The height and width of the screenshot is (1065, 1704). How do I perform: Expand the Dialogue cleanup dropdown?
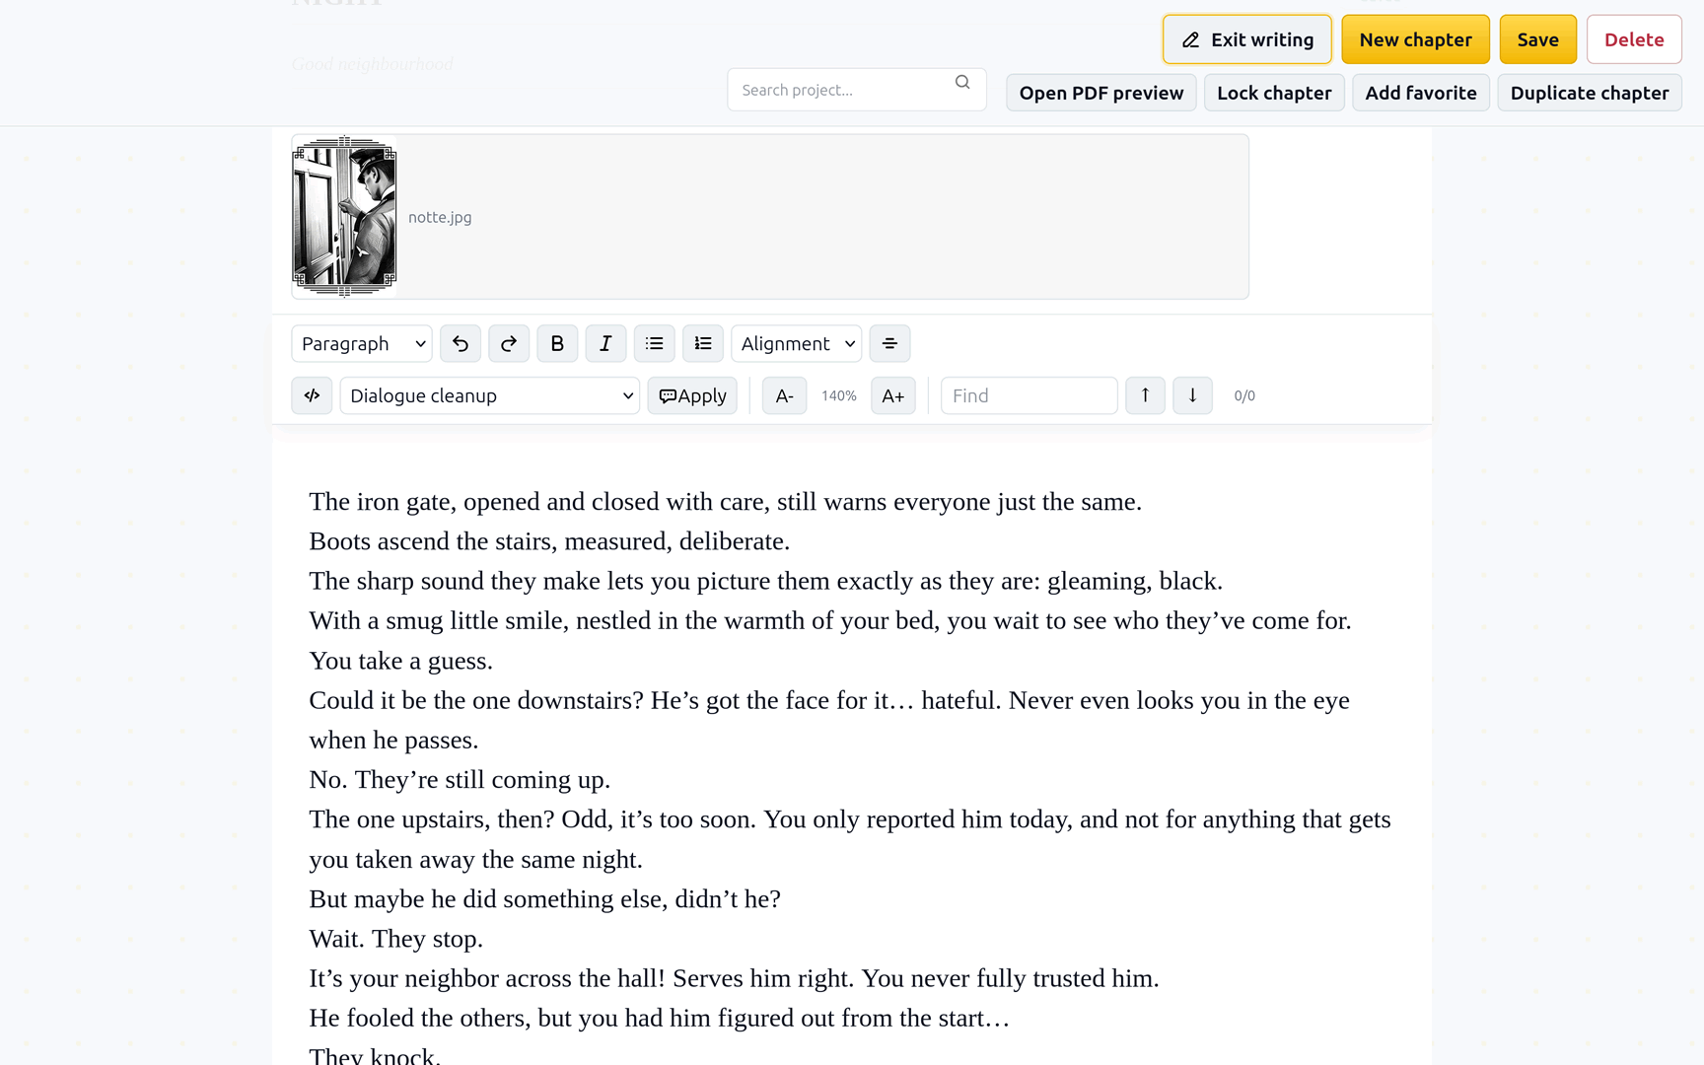point(490,395)
